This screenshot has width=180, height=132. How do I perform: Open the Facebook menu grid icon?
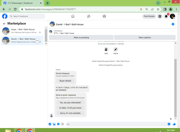coord(160,16)
